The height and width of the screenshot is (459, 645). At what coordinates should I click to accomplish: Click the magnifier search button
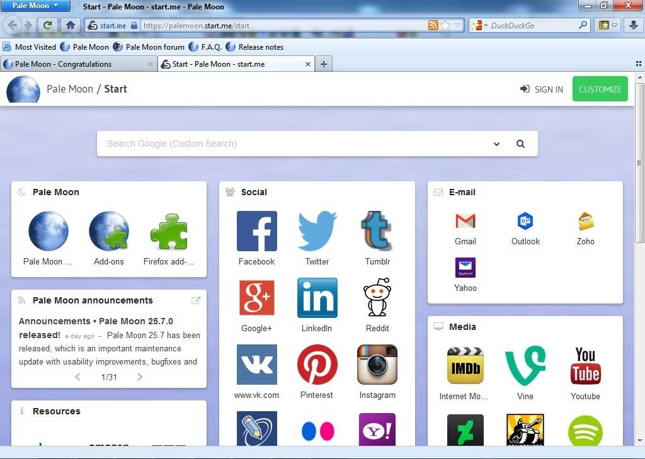click(520, 144)
